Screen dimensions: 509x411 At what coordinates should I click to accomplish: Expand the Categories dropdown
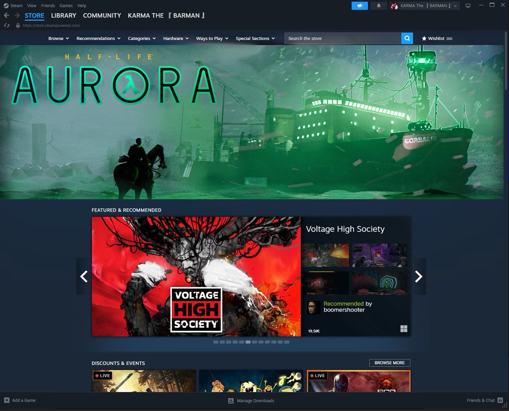click(x=142, y=38)
